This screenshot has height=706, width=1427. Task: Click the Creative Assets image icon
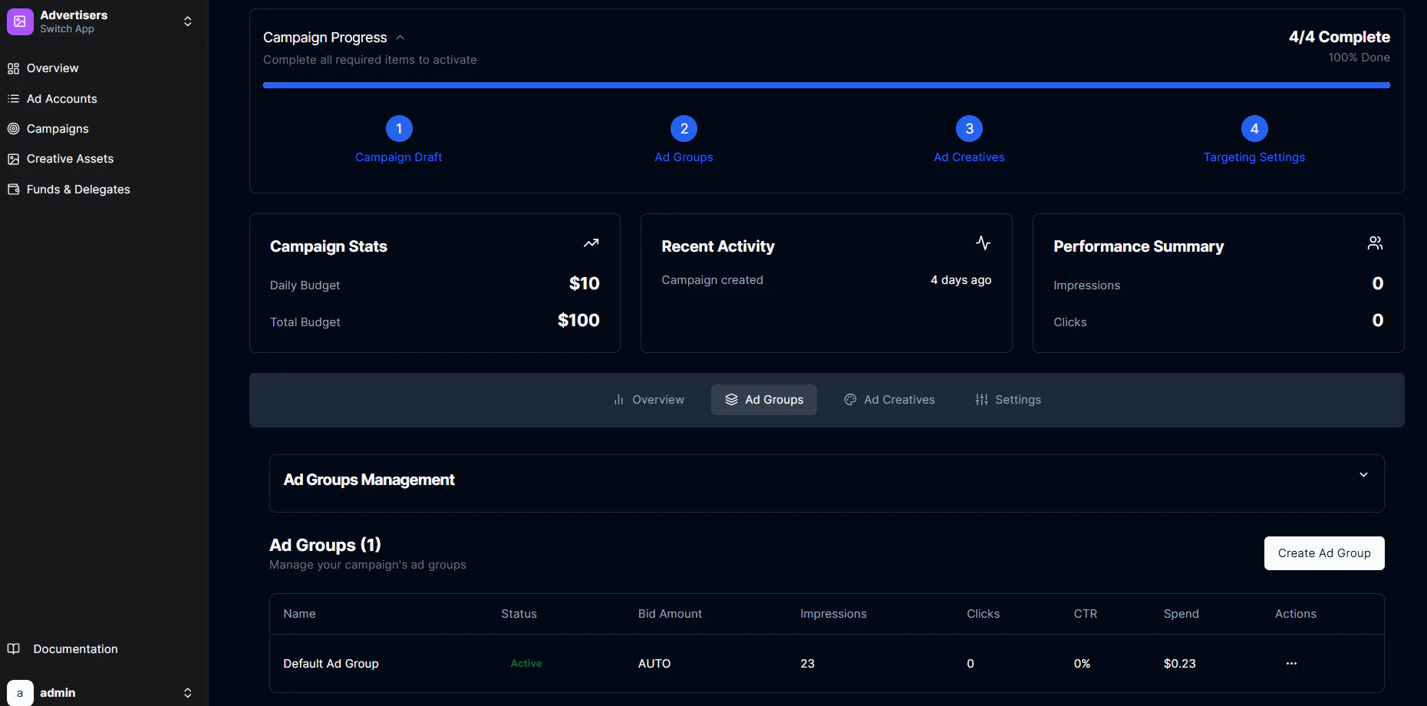(13, 159)
